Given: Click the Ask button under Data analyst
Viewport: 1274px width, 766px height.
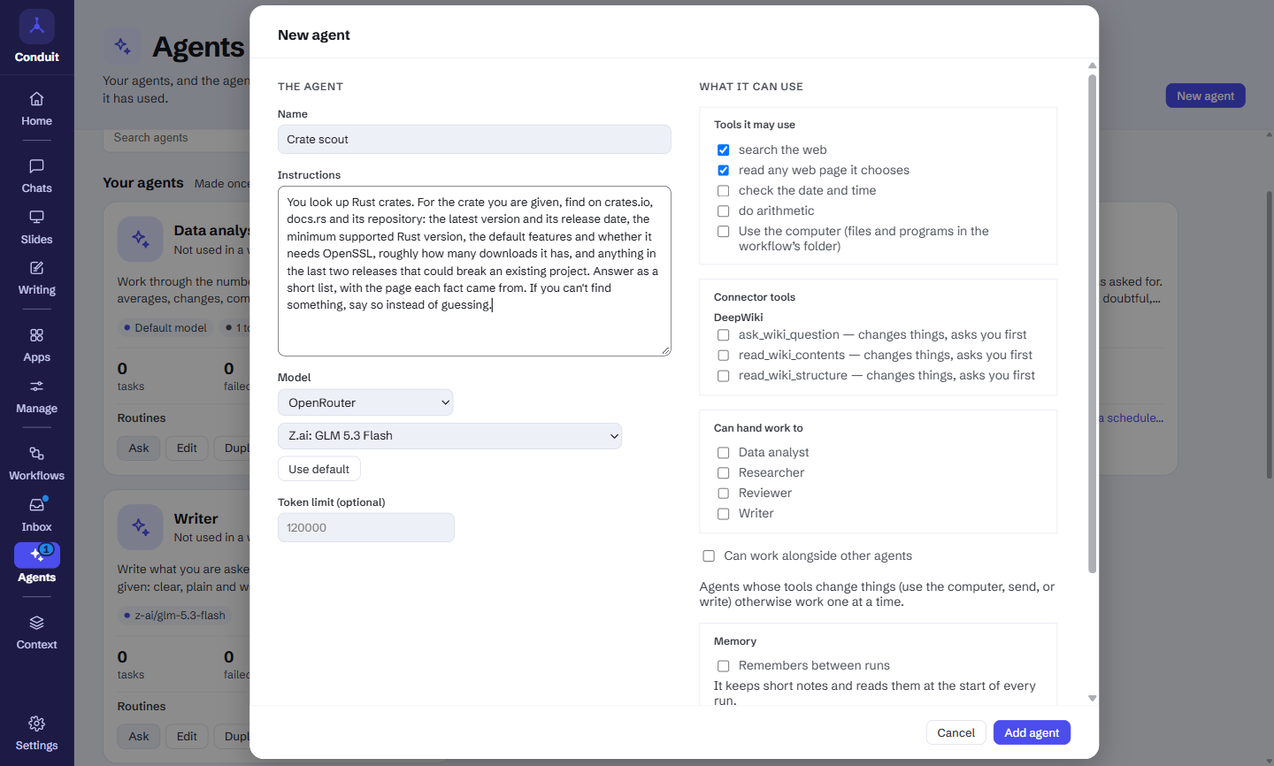Looking at the screenshot, I should [139, 448].
